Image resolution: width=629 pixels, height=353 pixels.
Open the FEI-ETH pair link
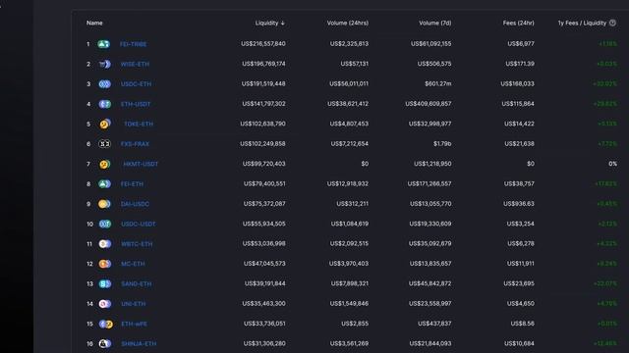tap(132, 184)
